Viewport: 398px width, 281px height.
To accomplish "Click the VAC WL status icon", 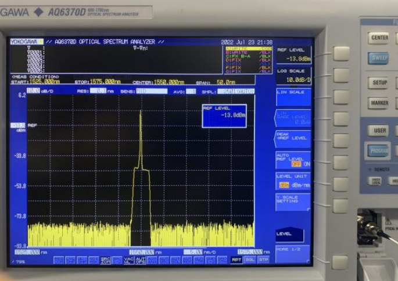I will (128, 260).
